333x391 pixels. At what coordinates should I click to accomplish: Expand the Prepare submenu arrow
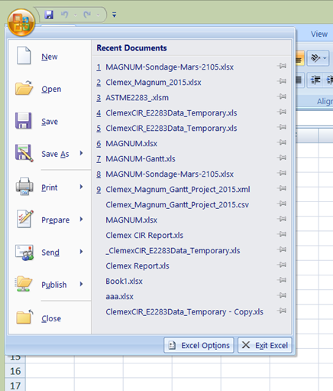click(x=82, y=219)
